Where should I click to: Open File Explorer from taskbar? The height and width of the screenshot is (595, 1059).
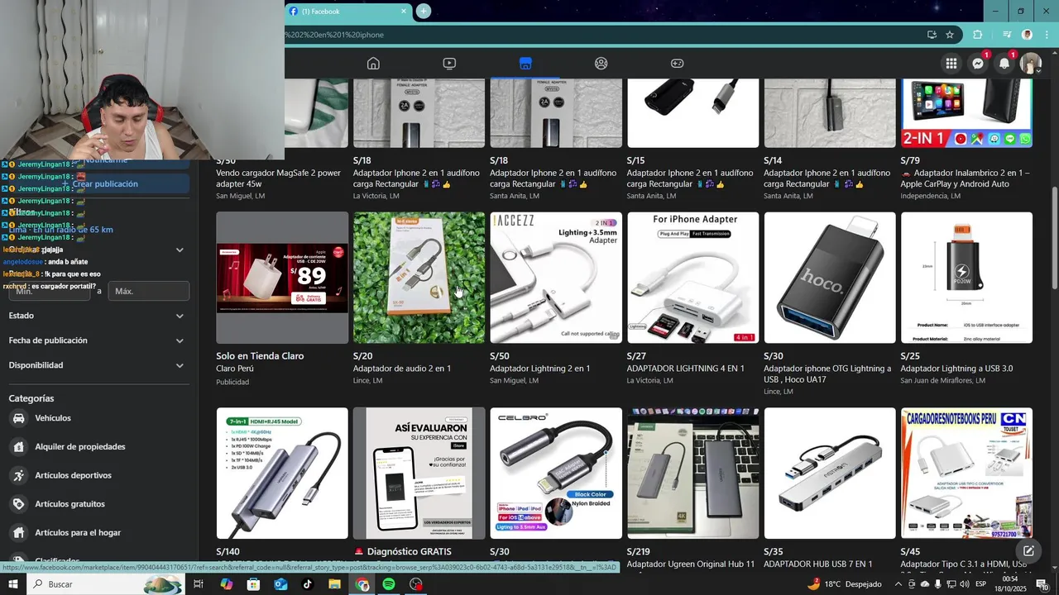coord(334,584)
